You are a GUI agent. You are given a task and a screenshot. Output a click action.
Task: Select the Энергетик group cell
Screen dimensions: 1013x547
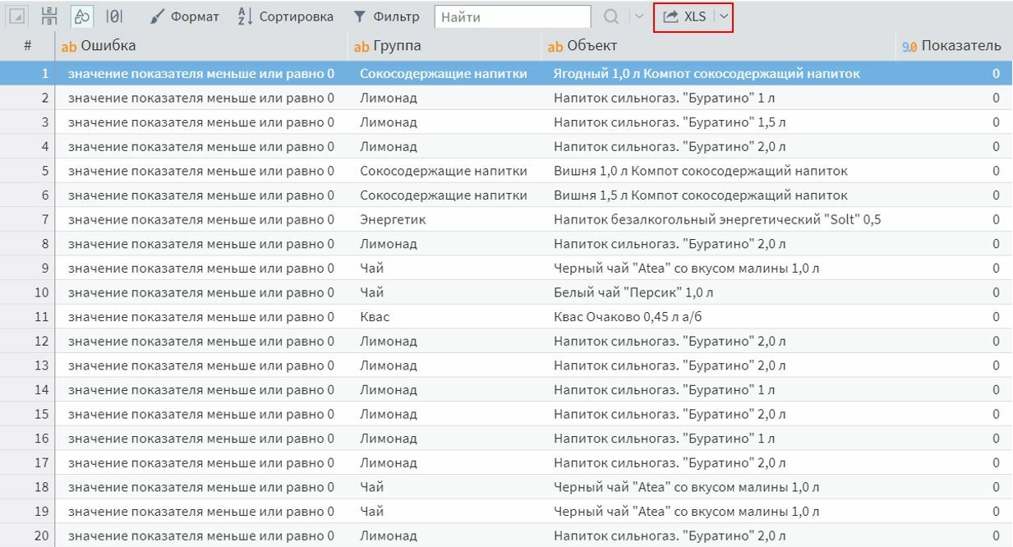point(445,219)
